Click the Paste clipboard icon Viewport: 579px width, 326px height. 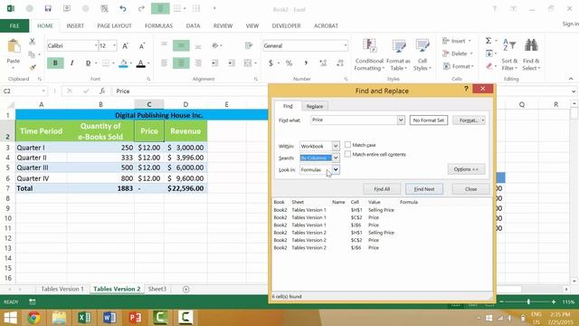14,47
